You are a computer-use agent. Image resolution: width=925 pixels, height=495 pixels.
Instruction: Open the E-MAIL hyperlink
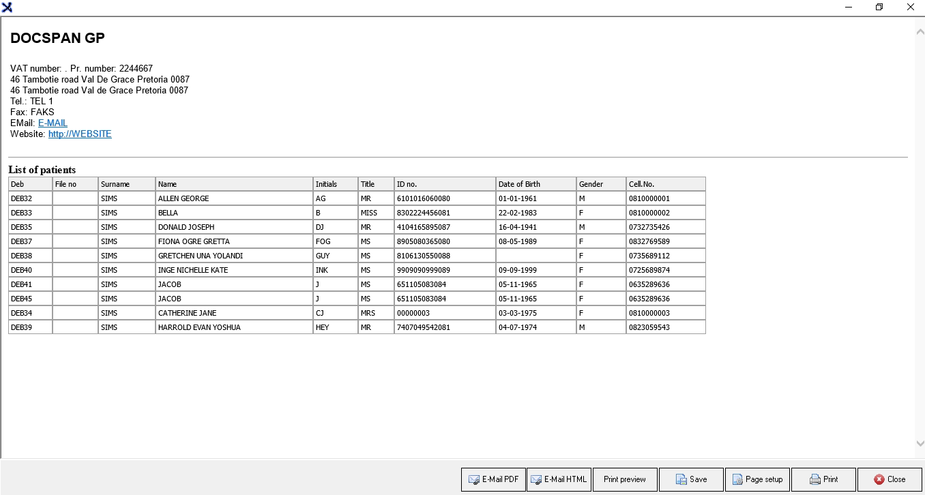pyautogui.click(x=53, y=123)
